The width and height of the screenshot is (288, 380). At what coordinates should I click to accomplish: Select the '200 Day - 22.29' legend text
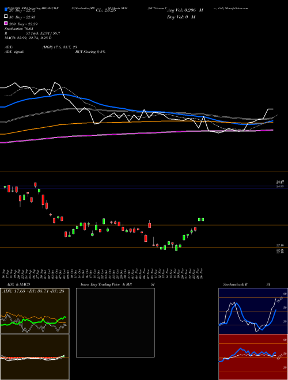(x=23, y=24)
